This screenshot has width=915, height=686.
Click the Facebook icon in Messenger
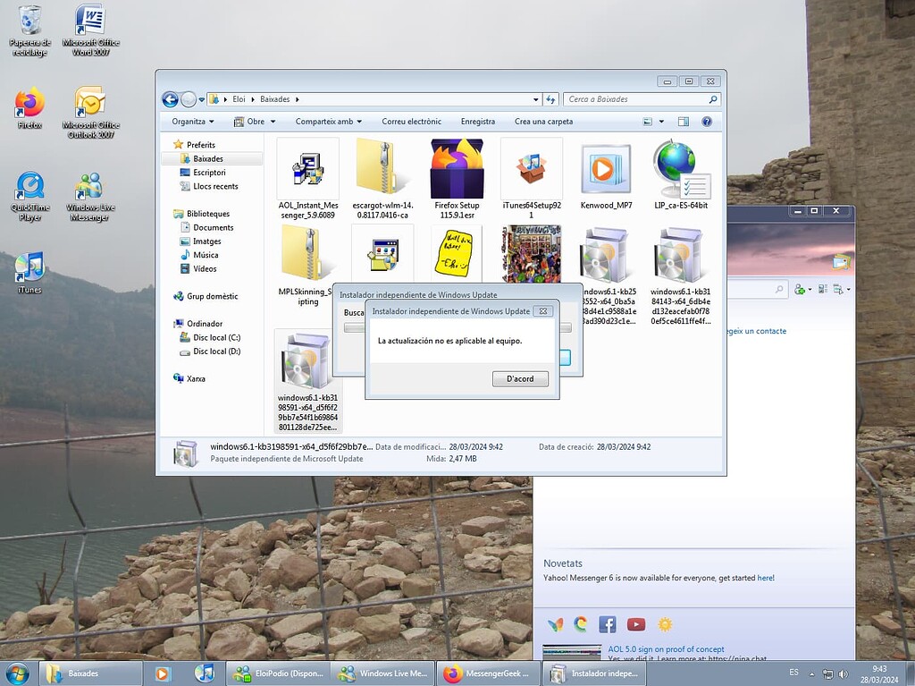608,624
